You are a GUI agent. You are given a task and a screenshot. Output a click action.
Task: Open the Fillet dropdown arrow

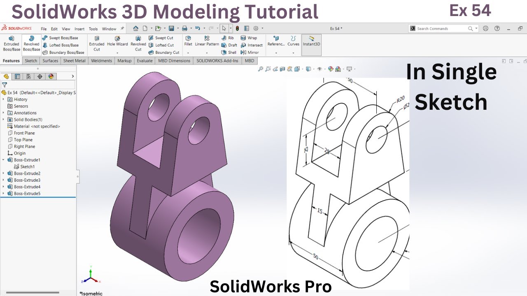click(x=188, y=53)
